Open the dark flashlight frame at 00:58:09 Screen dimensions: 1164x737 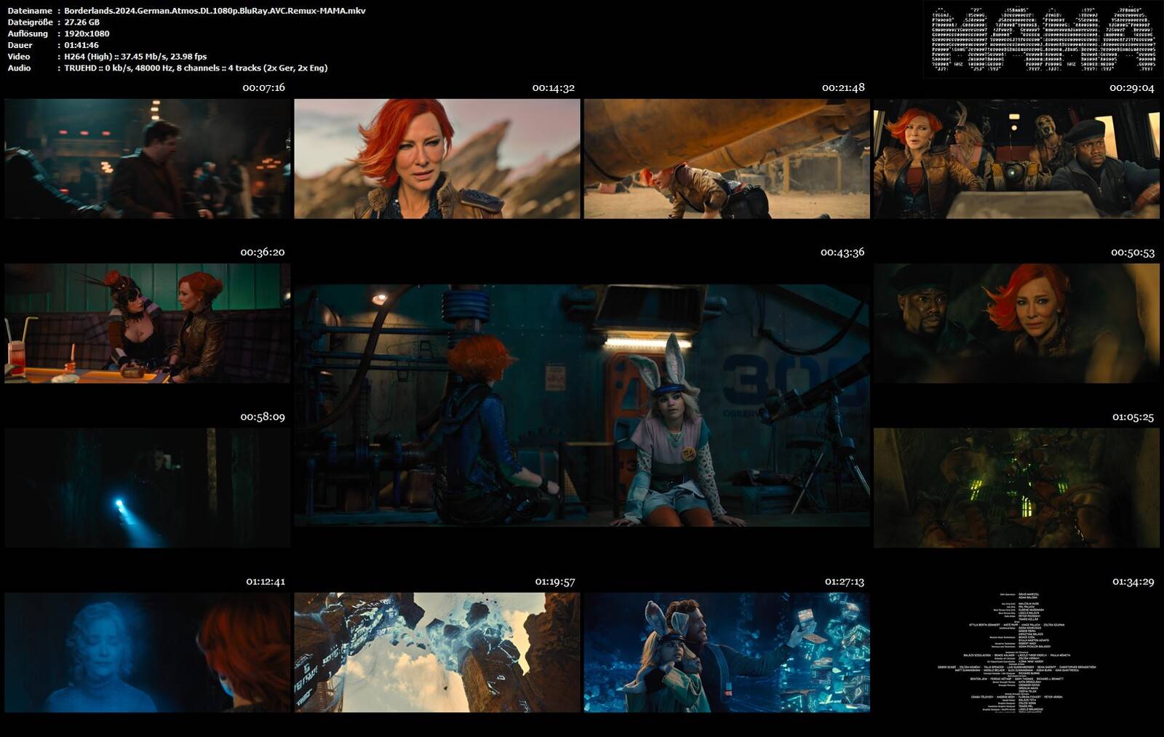point(147,488)
